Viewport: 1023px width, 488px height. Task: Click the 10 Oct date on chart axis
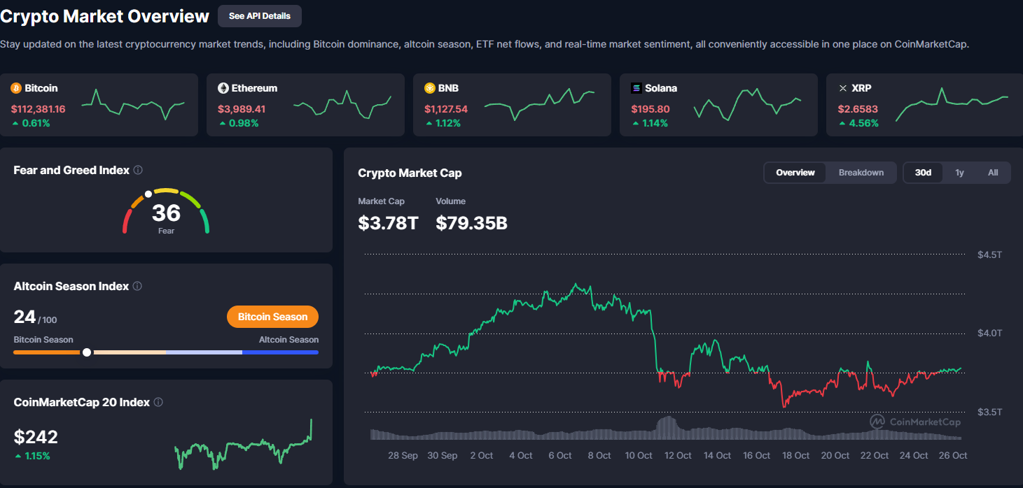pyautogui.click(x=639, y=455)
